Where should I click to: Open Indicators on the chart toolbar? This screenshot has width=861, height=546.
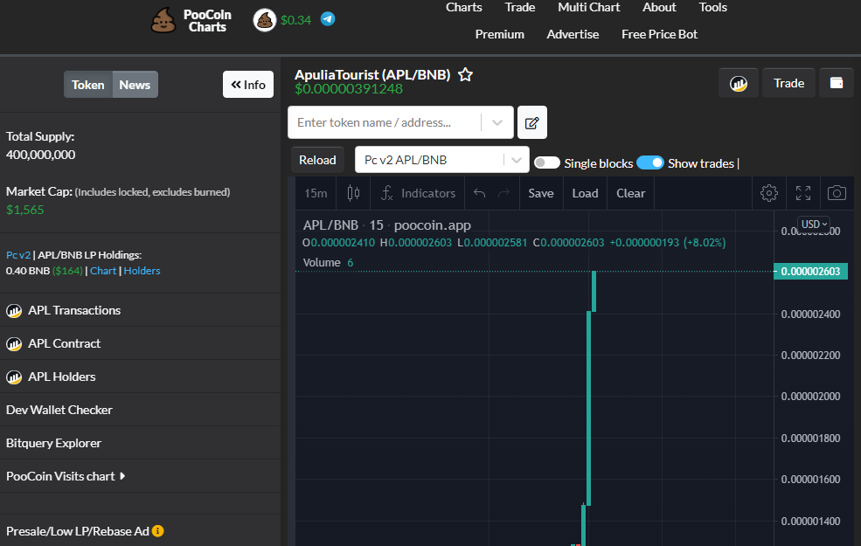418,193
